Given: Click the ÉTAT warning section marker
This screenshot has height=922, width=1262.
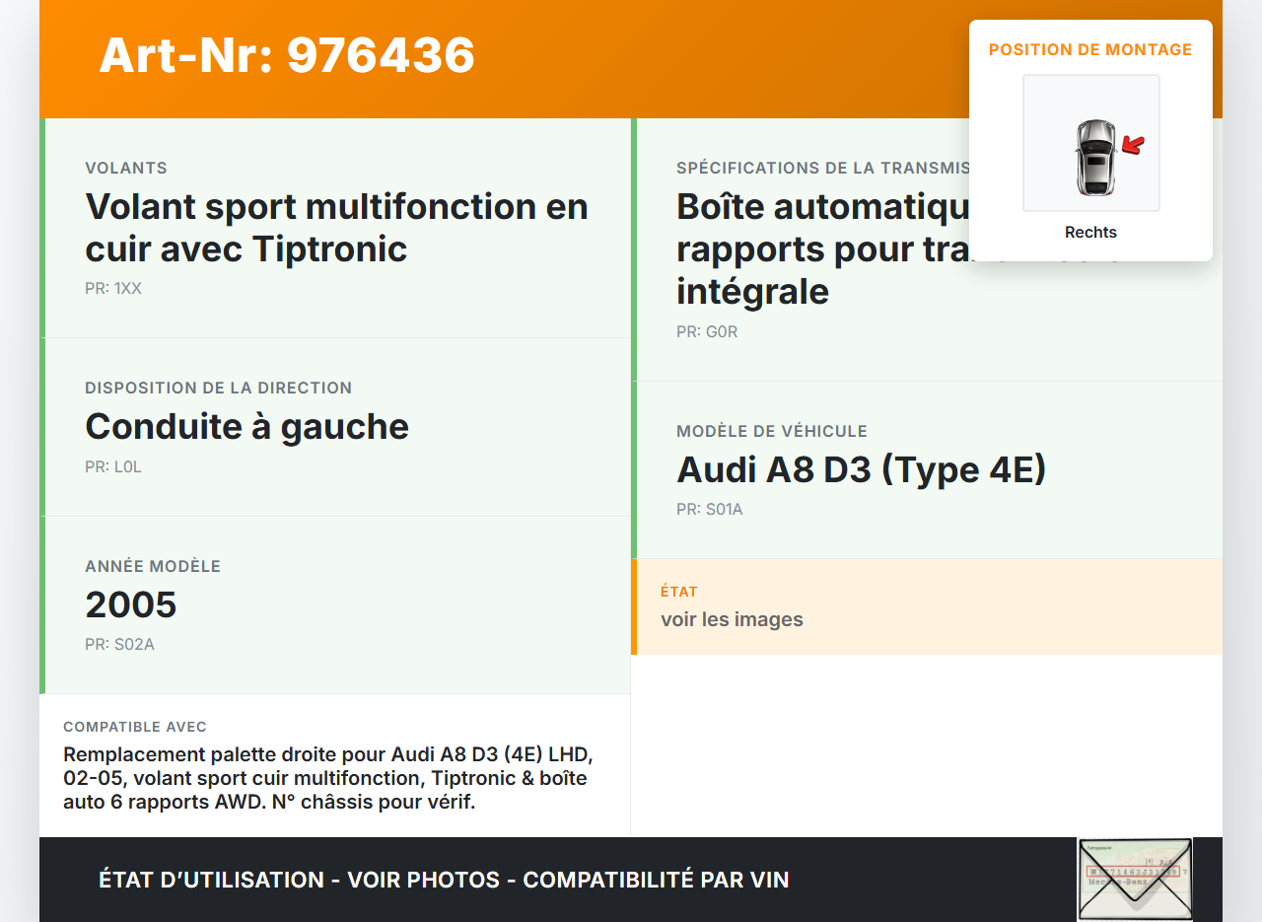Looking at the screenshot, I should 634,606.
